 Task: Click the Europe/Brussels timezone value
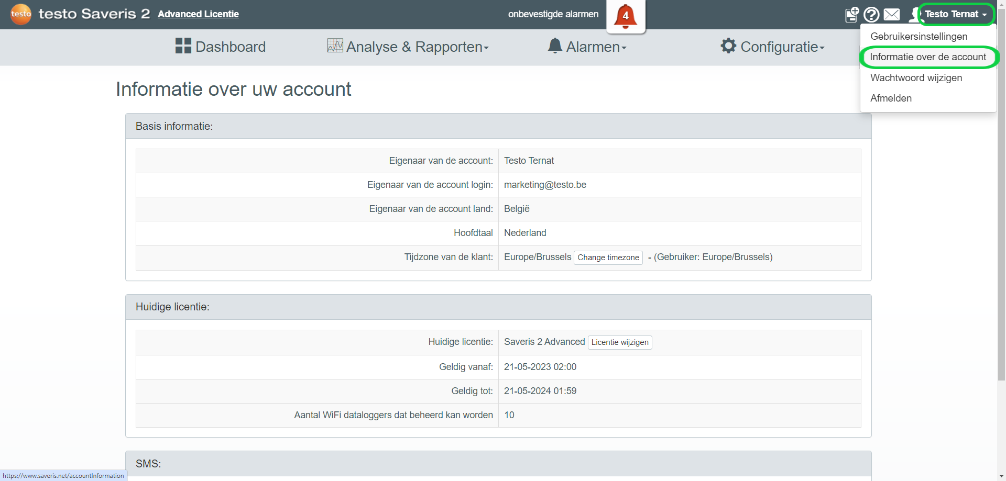538,257
